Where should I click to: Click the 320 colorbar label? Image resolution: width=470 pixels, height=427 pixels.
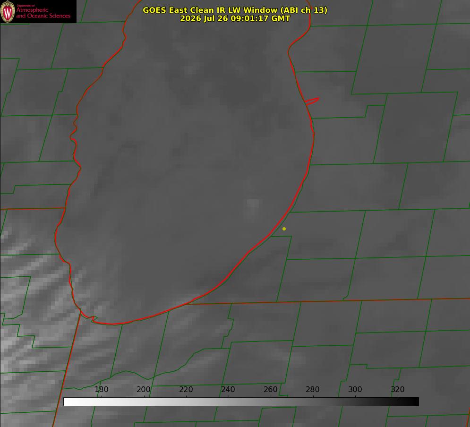coord(398,390)
